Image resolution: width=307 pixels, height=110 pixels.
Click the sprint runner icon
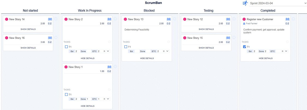(245, 3)
